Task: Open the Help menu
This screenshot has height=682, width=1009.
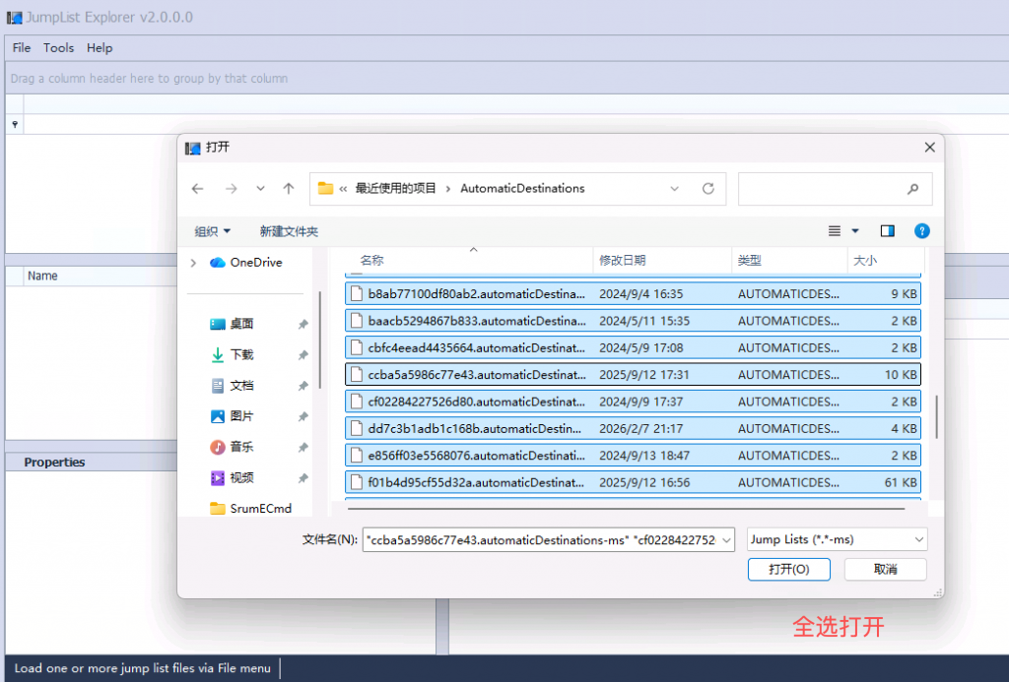Action: click(x=100, y=47)
